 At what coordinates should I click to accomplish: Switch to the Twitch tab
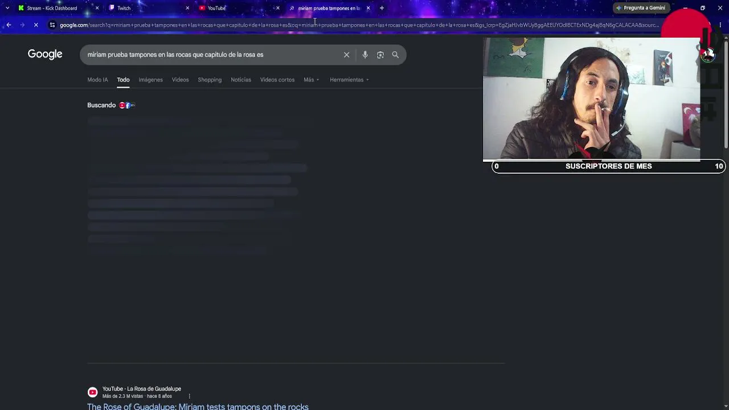pos(124,8)
